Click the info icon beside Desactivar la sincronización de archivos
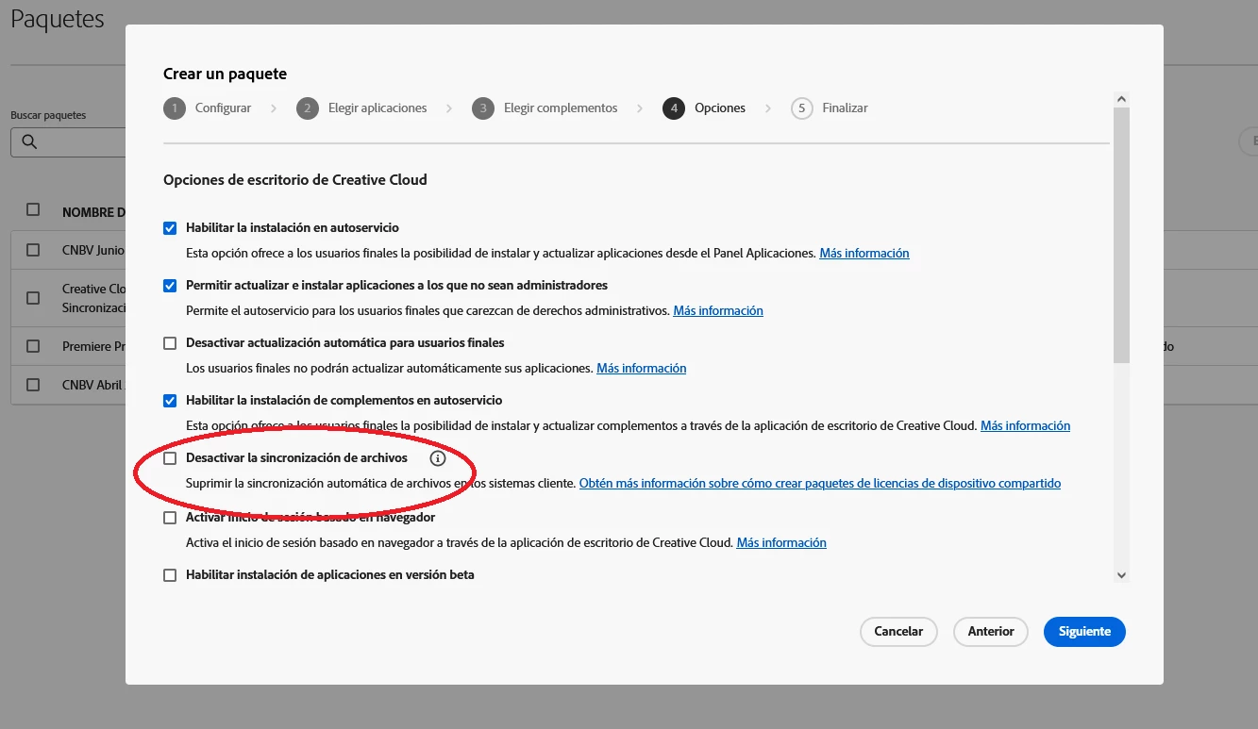 tap(437, 458)
